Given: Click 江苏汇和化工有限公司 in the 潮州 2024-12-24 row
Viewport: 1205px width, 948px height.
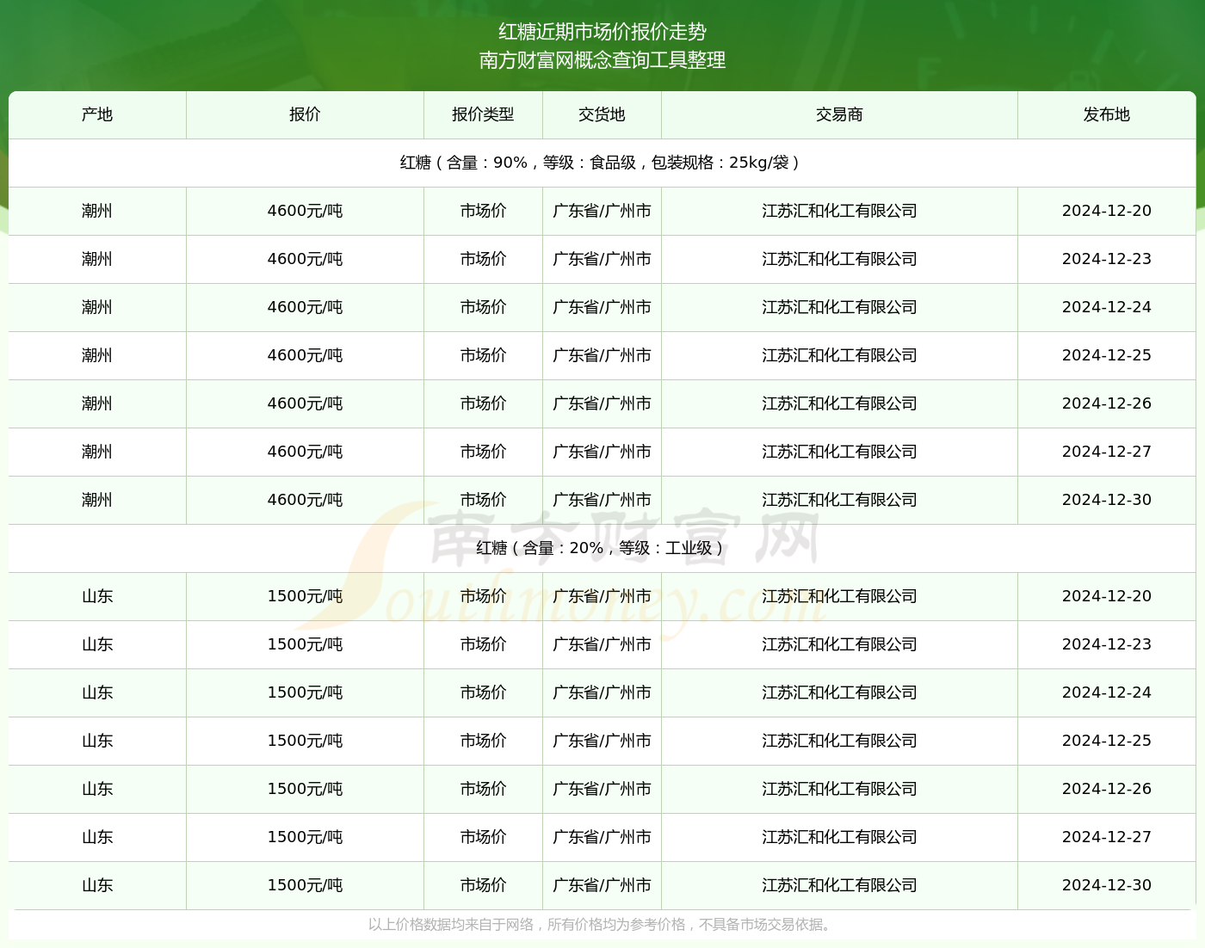Looking at the screenshot, I should pos(839,307).
